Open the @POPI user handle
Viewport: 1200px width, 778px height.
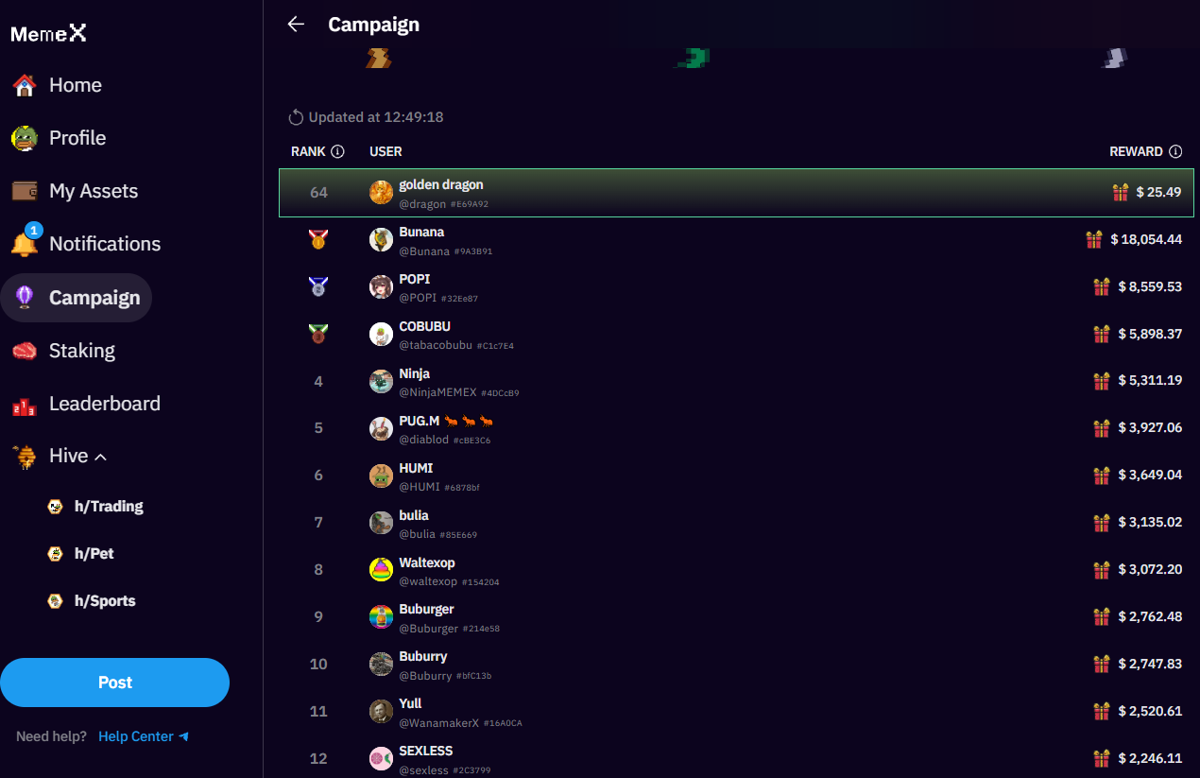click(418, 298)
